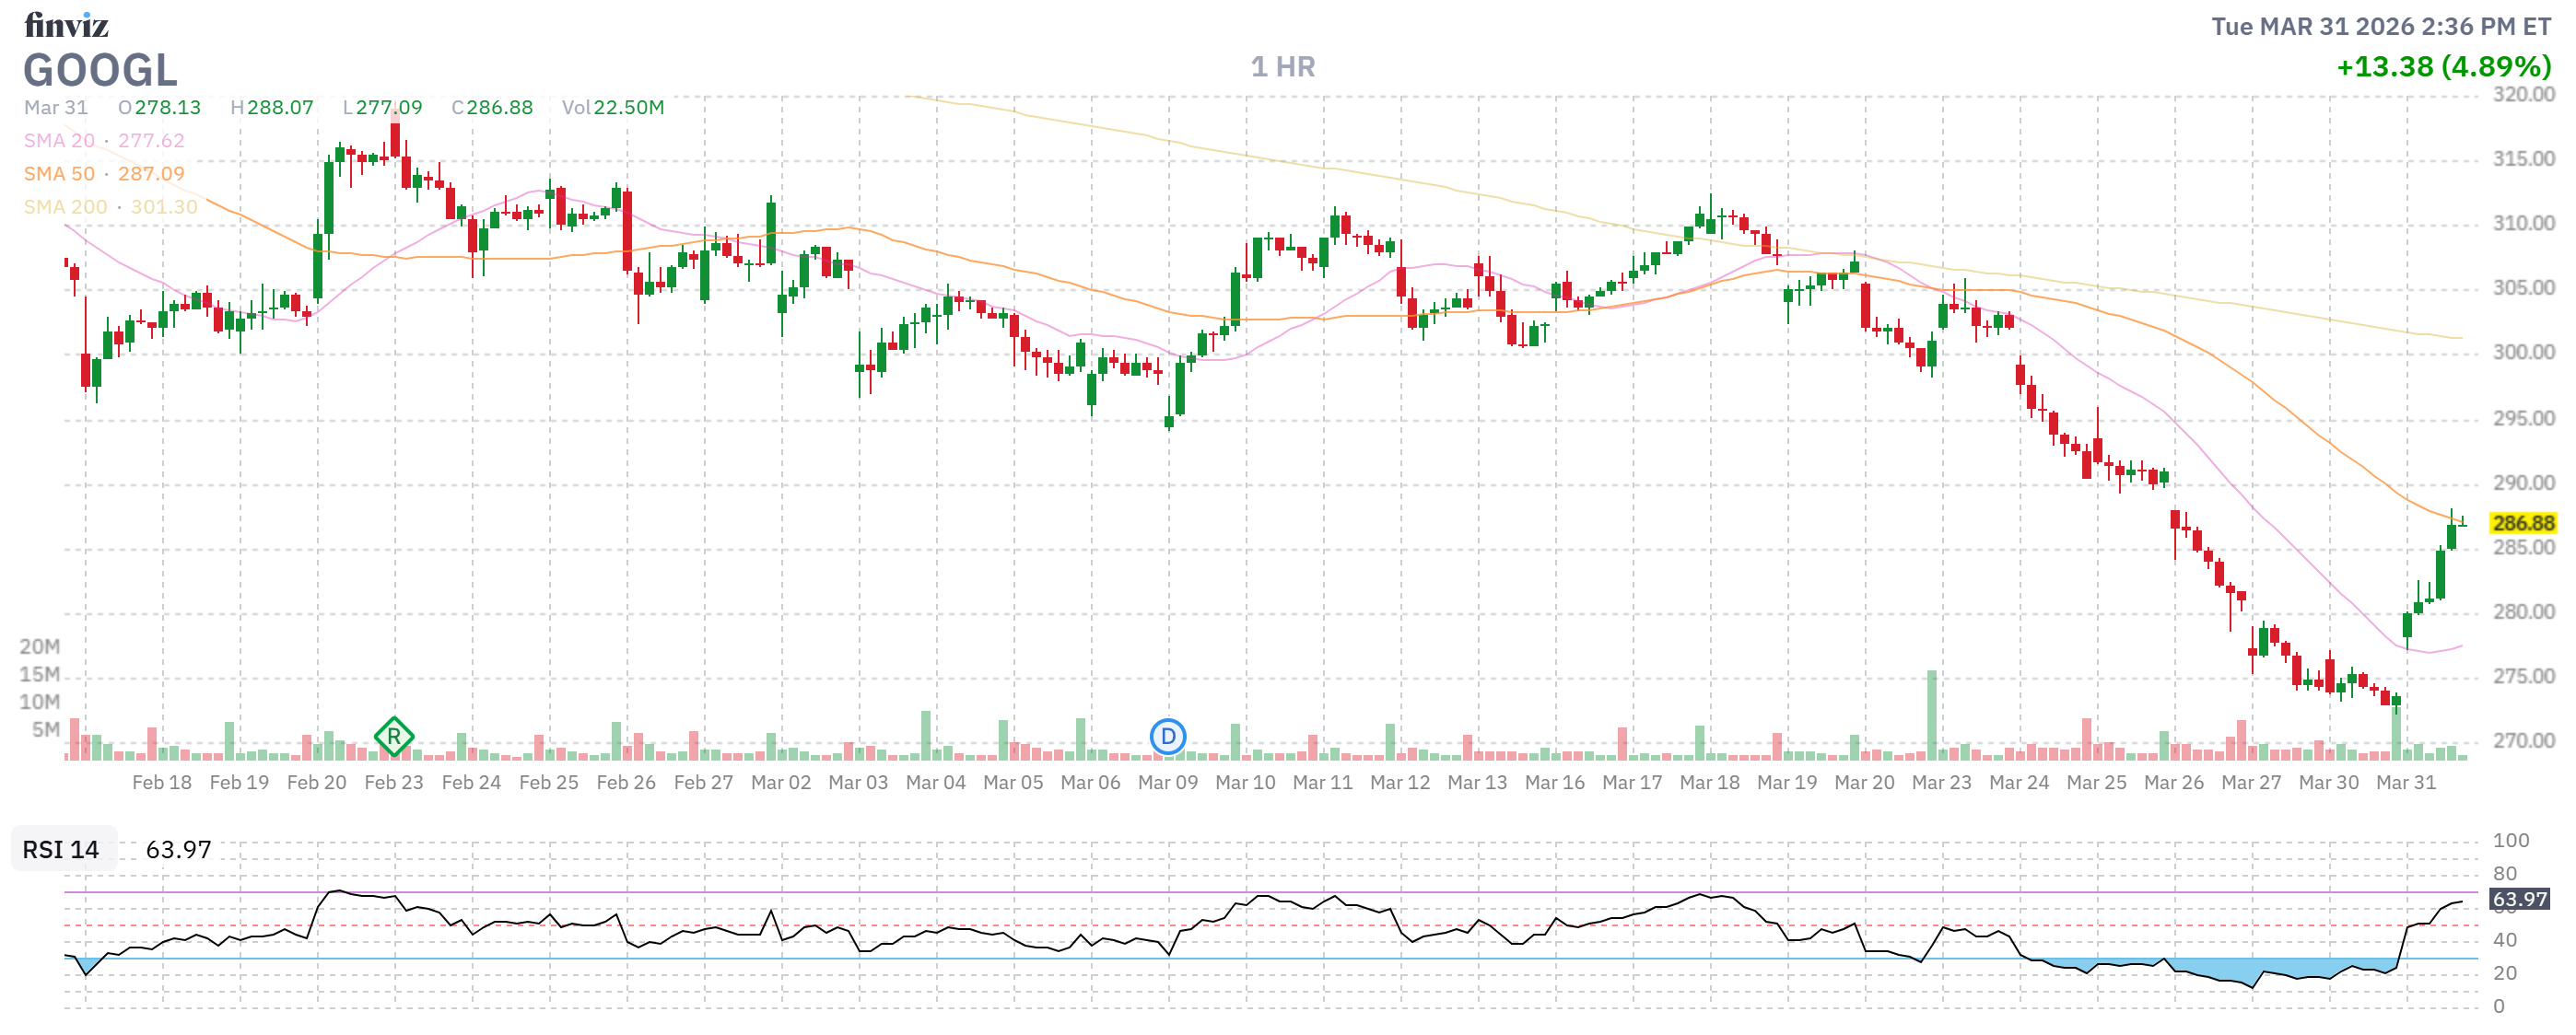Click the tall Mar 23 volume bar
The image size is (2576, 1035).
(x=1932, y=715)
